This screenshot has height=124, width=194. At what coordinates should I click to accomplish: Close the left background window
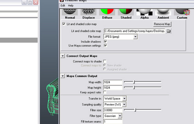click(36, 2)
